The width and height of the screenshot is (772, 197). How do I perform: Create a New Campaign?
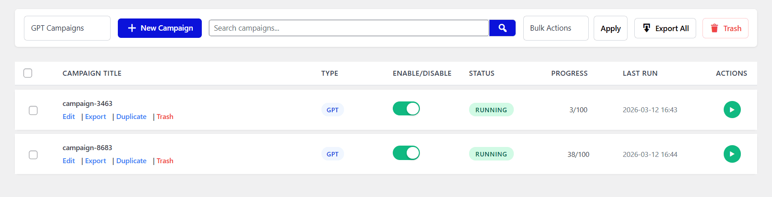pos(160,28)
